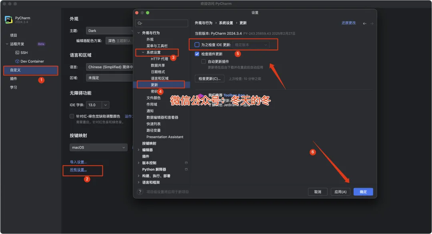Open the 导入设置... link

point(78,162)
